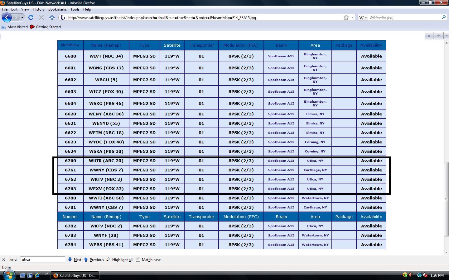Click the Forward navigation arrow
Image resolution: width=449 pixels, height=280 pixels.
tap(16, 17)
